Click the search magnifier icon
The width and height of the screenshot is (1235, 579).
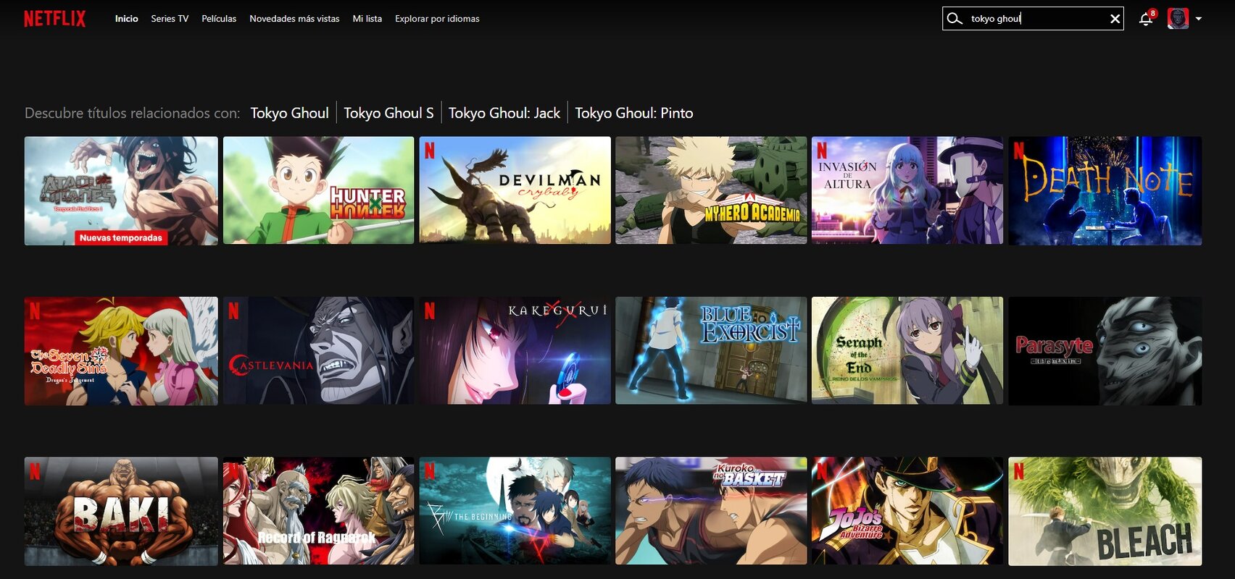point(955,19)
